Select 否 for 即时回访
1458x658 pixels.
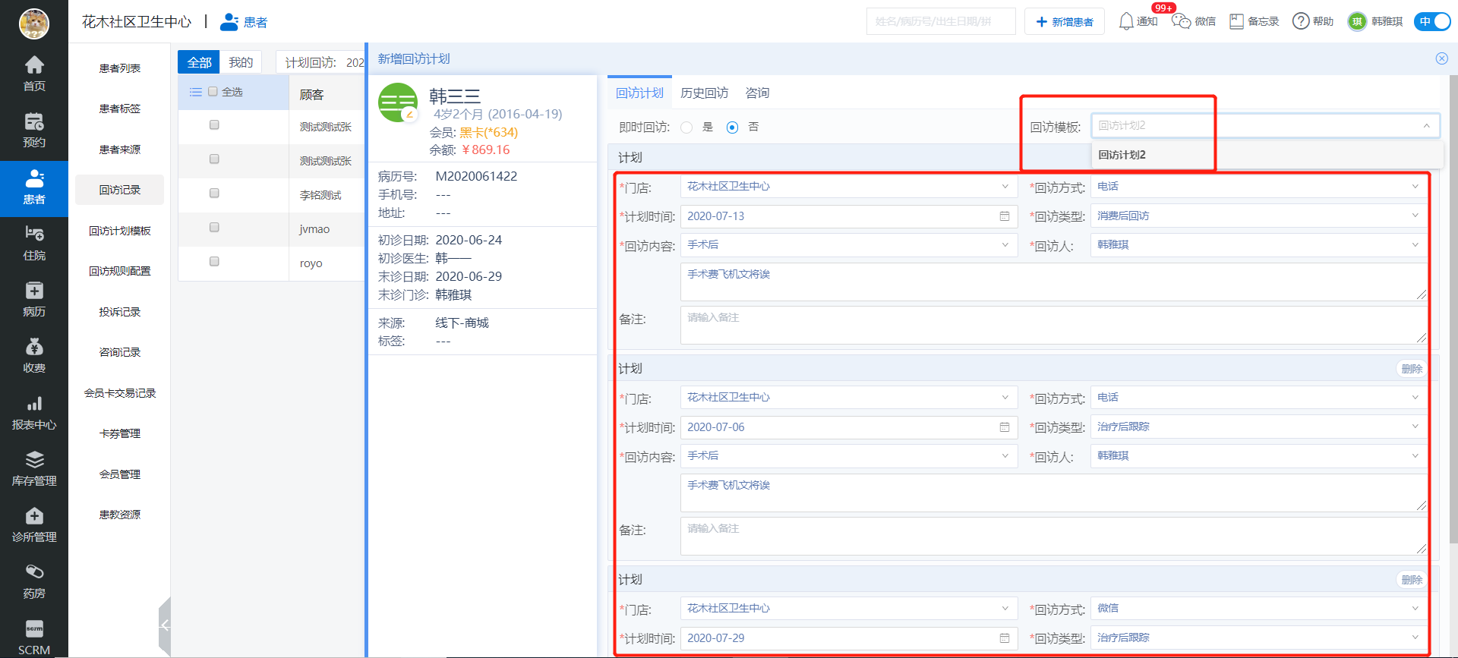732,128
